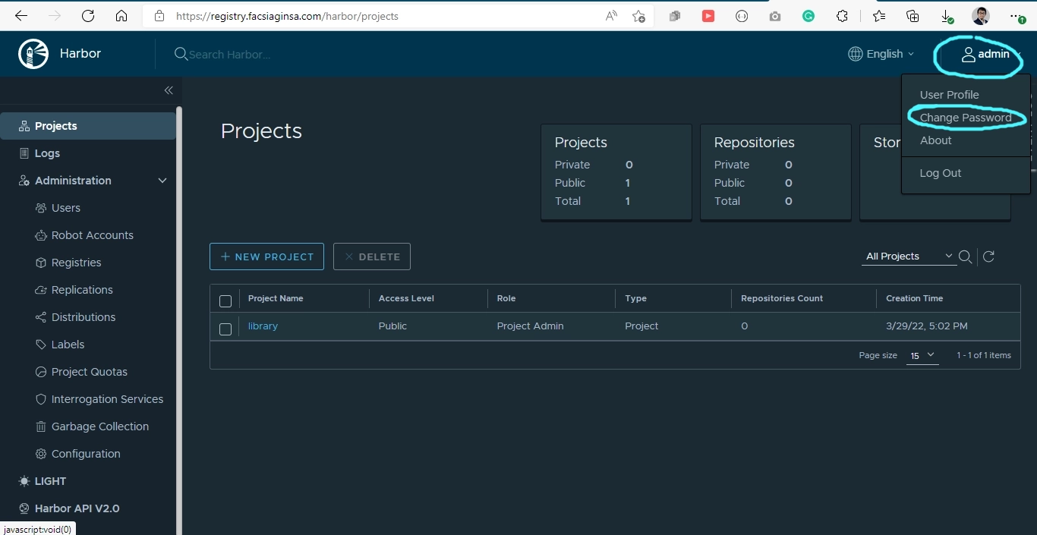Sort by Project Name column header
This screenshot has height=535, width=1037.
tap(276, 298)
